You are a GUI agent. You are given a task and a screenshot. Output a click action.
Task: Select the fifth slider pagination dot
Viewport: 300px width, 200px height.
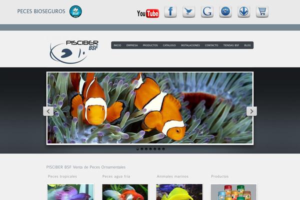(x=155, y=149)
